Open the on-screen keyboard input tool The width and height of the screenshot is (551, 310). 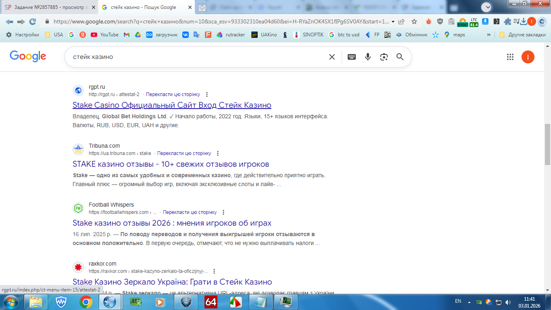[352, 57]
